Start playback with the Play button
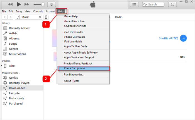Screen dimensions: 195x120 point(19,4)
